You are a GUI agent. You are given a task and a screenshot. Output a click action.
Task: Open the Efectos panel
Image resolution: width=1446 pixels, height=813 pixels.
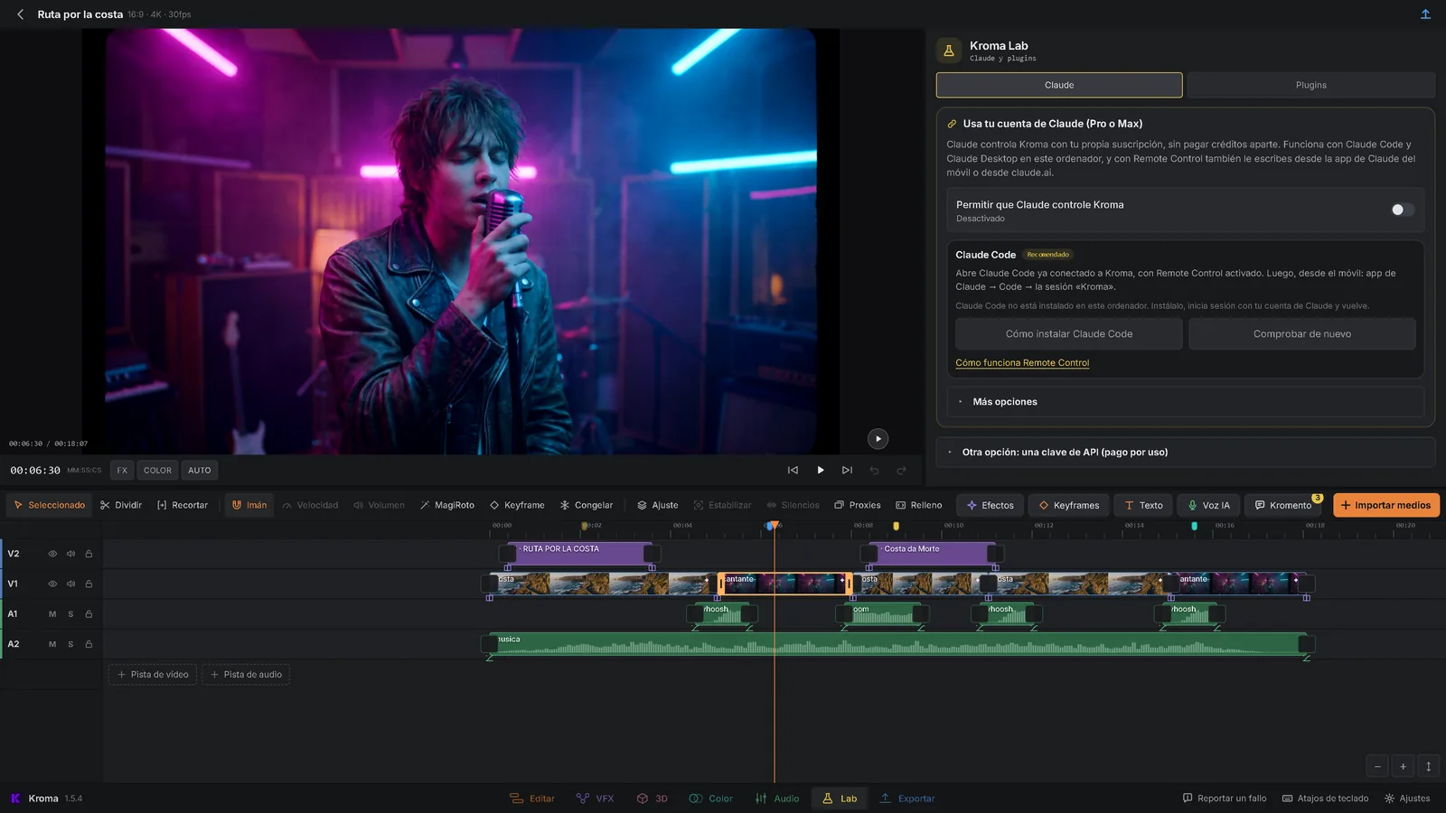[x=991, y=505]
